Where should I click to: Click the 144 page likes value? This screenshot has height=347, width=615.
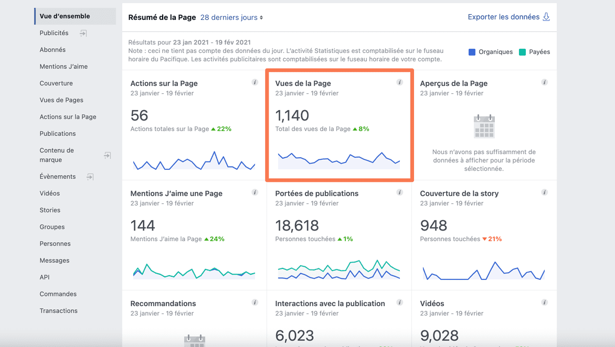coord(143,225)
